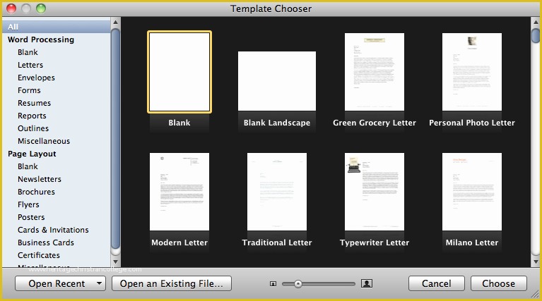Select the Letters category
The height and width of the screenshot is (301, 542).
tap(30, 65)
